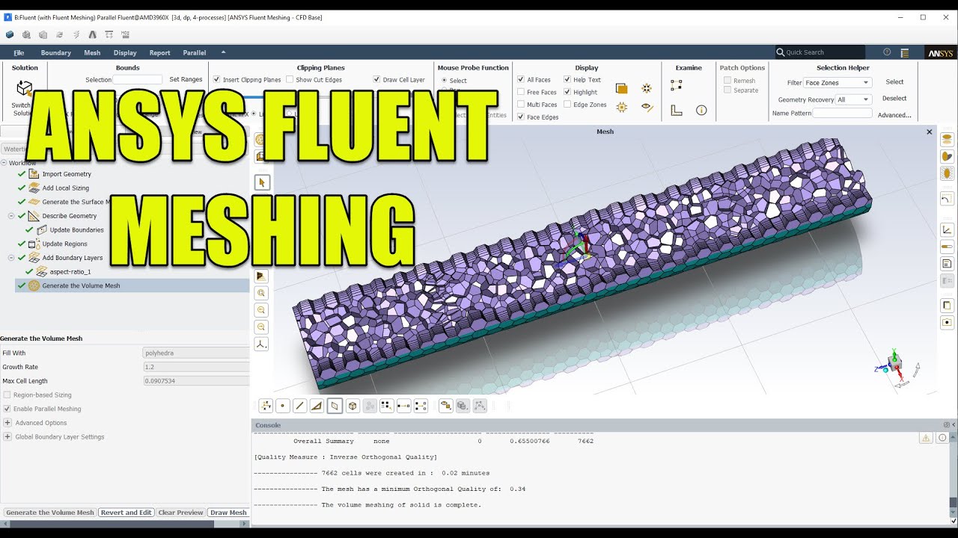The width and height of the screenshot is (958, 538).
Task: Choose the Select radio in Mouse Probe Function
Action: point(444,81)
